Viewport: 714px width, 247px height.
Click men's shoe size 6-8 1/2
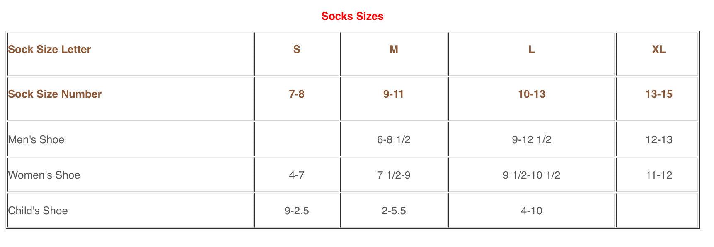(x=394, y=140)
